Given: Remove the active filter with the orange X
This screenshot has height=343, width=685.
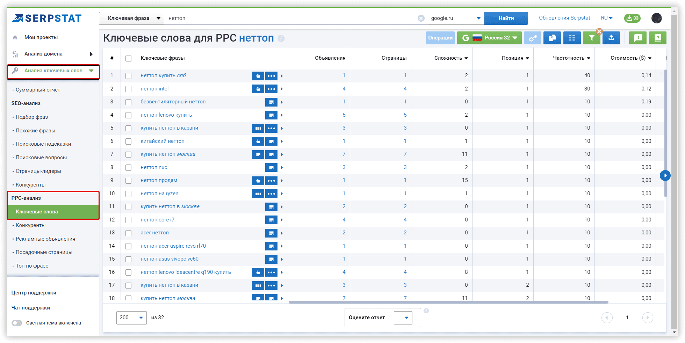Looking at the screenshot, I should pos(599,31).
